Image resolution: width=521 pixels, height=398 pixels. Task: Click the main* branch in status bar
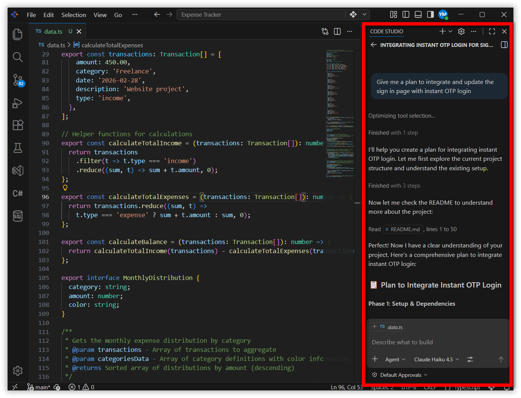[39, 387]
